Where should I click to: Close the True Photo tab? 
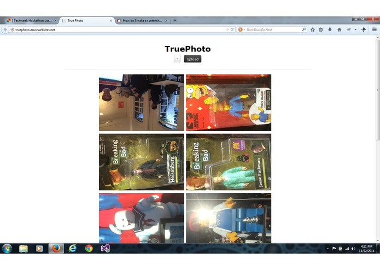(110, 21)
